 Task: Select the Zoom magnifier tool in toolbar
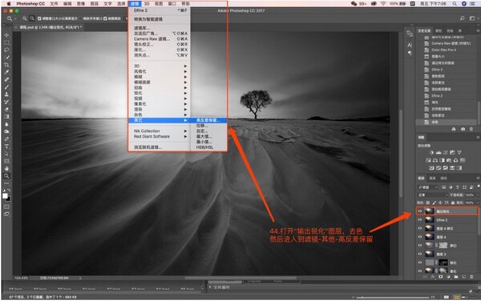click(x=6, y=176)
